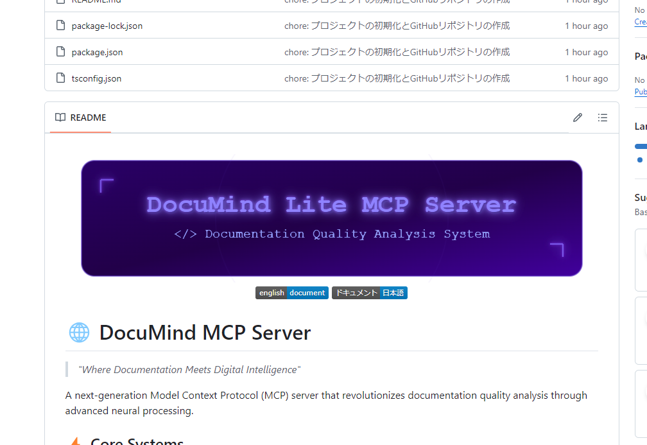647x445 pixels.
Task: Click the DocuMind Lite MCP Server banner
Action: coord(331,218)
